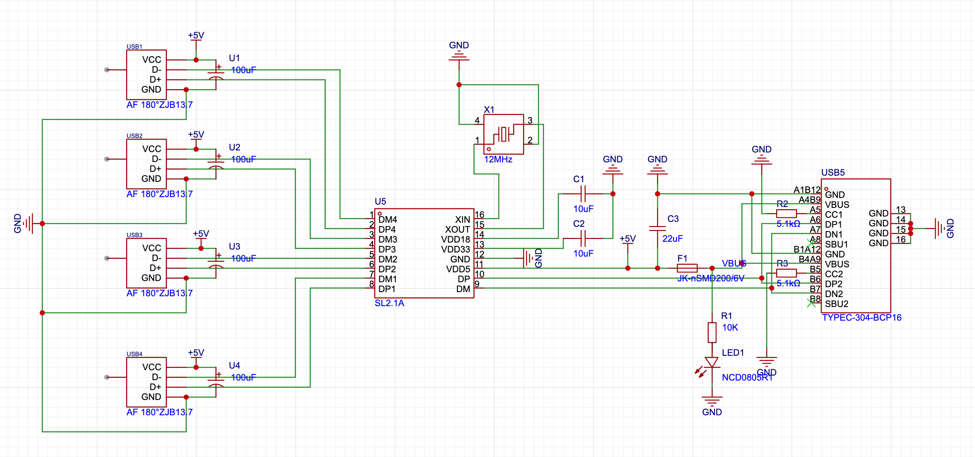Image resolution: width=975 pixels, height=457 pixels.
Task: Click the VDD33 pin label on U5
Action: point(456,249)
